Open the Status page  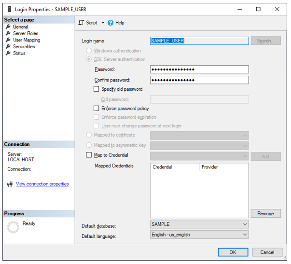coord(19,53)
